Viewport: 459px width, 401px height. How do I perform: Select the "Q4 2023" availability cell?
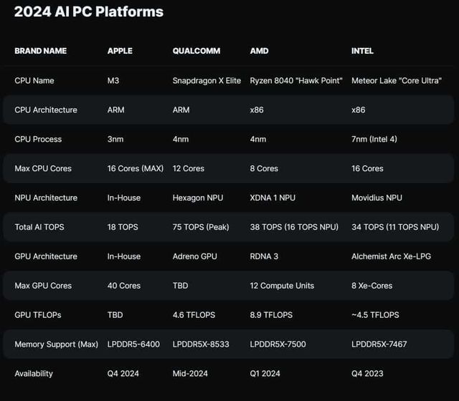click(x=368, y=374)
